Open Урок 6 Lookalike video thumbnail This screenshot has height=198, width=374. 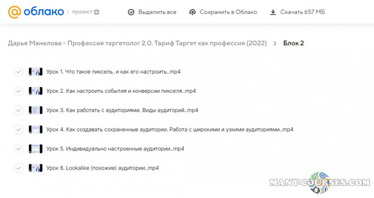point(36,168)
